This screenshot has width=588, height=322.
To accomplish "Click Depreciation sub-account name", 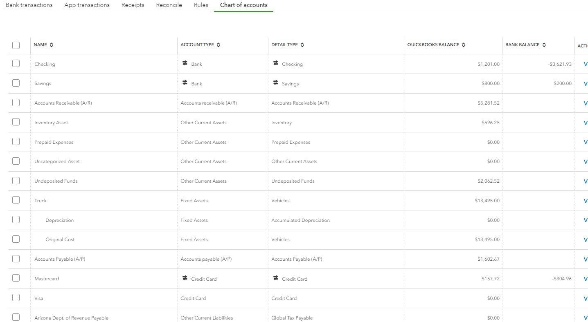I will click(60, 220).
